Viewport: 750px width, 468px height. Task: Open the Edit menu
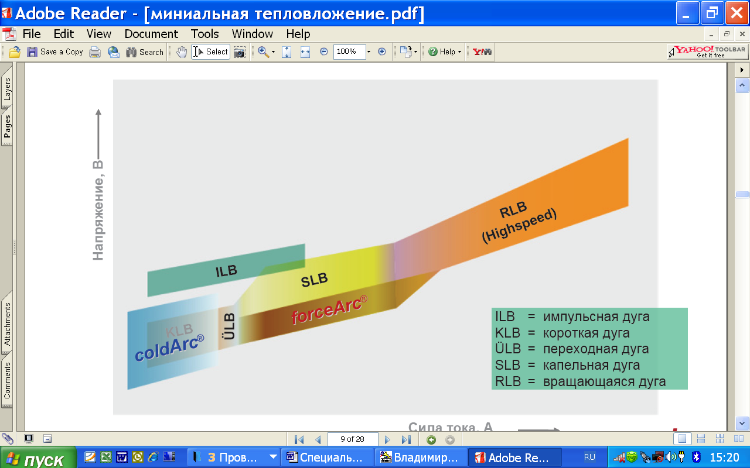pos(64,34)
